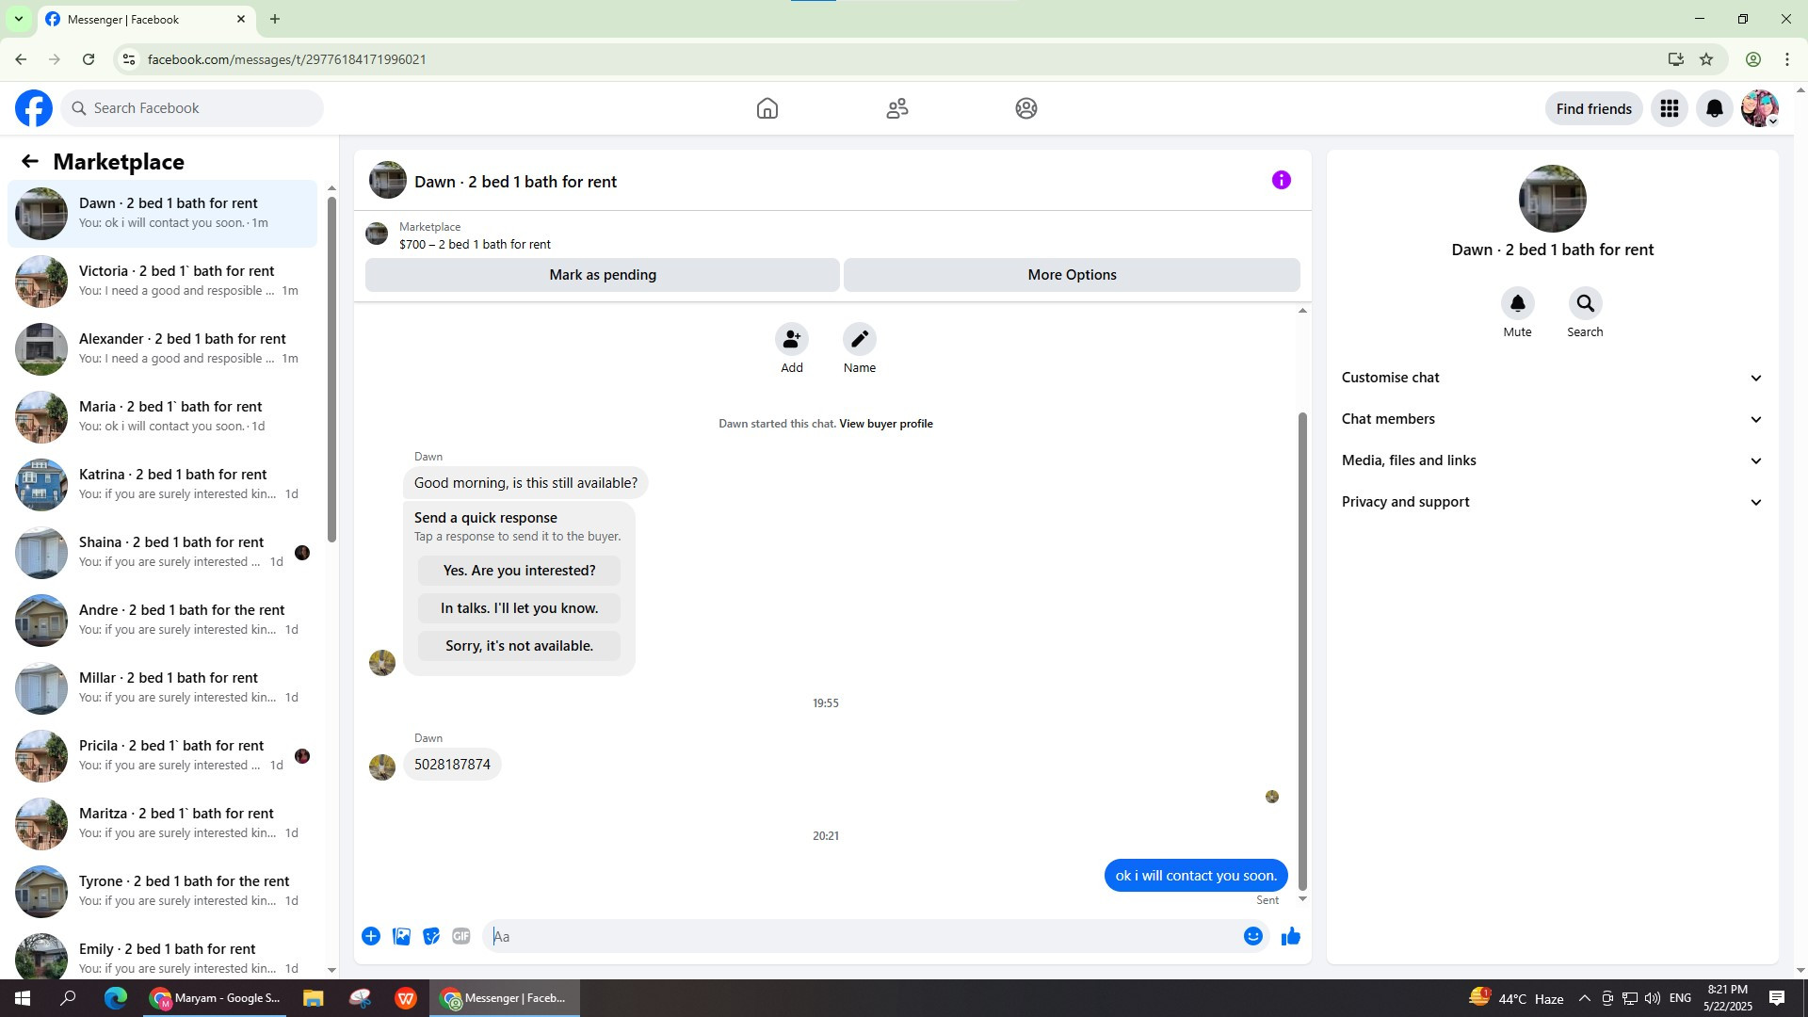Open Maritza's conversation
Image resolution: width=1808 pixels, height=1017 pixels.
coord(162,824)
